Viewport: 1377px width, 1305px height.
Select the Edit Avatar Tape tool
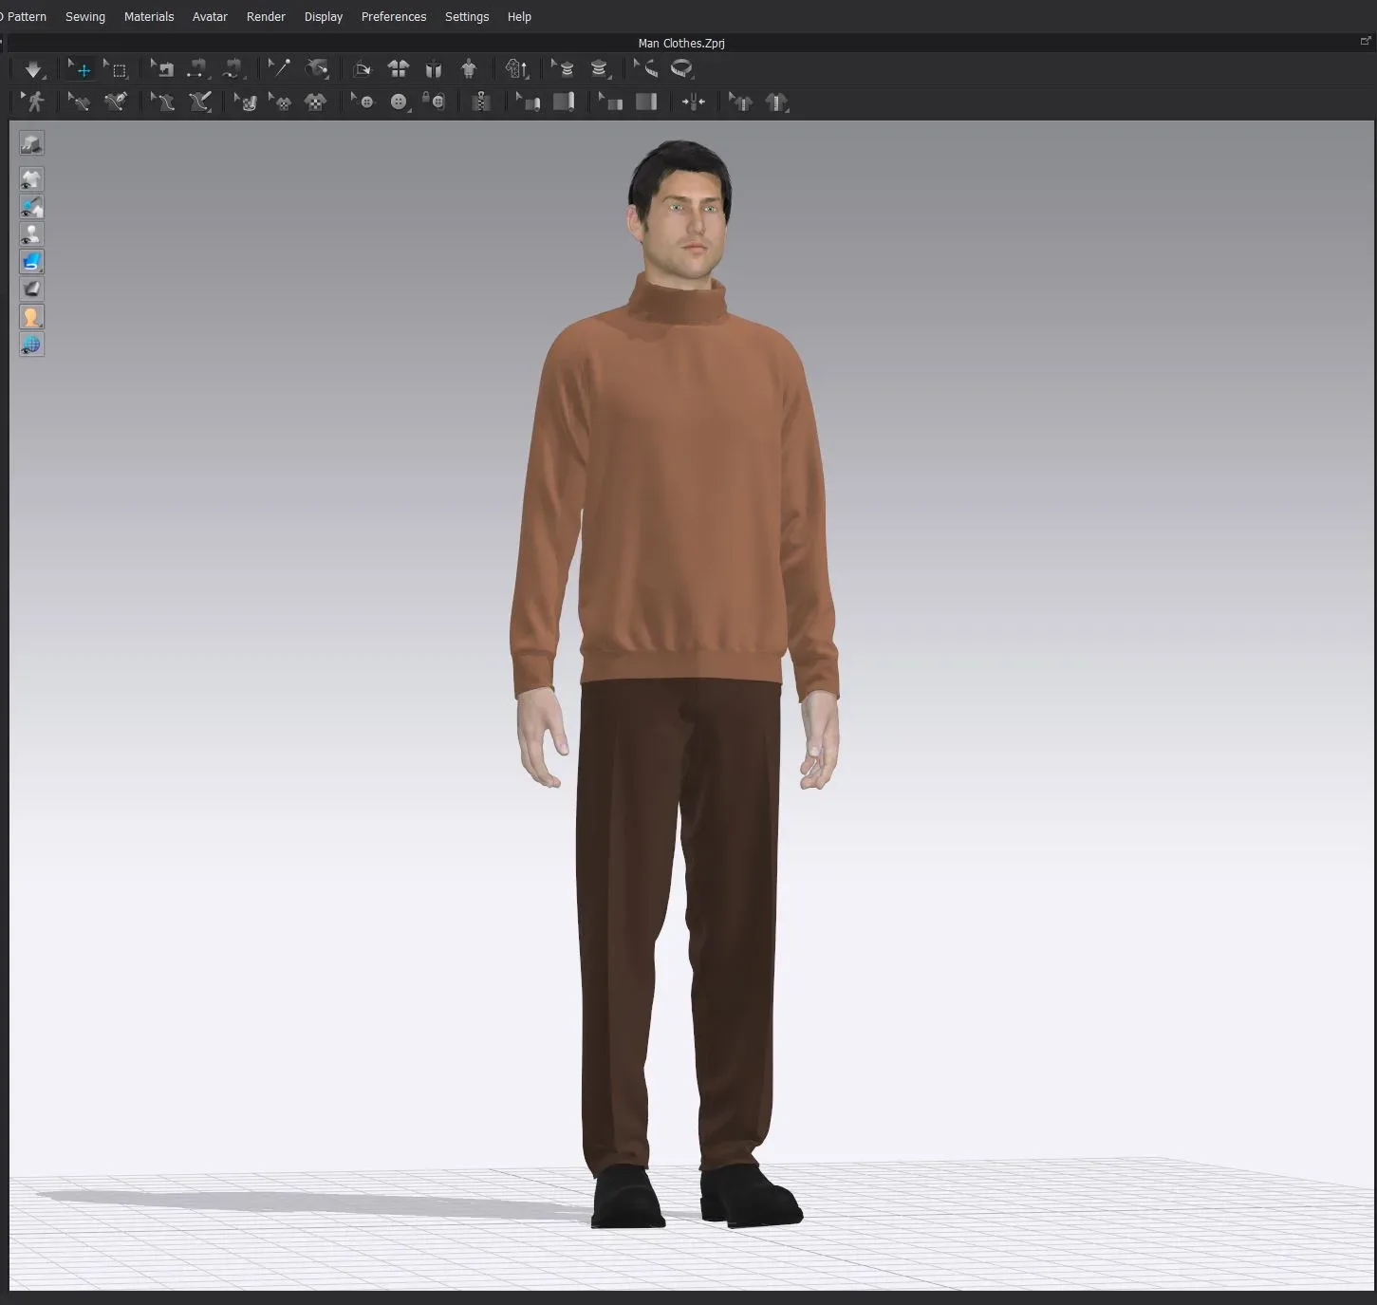click(645, 68)
